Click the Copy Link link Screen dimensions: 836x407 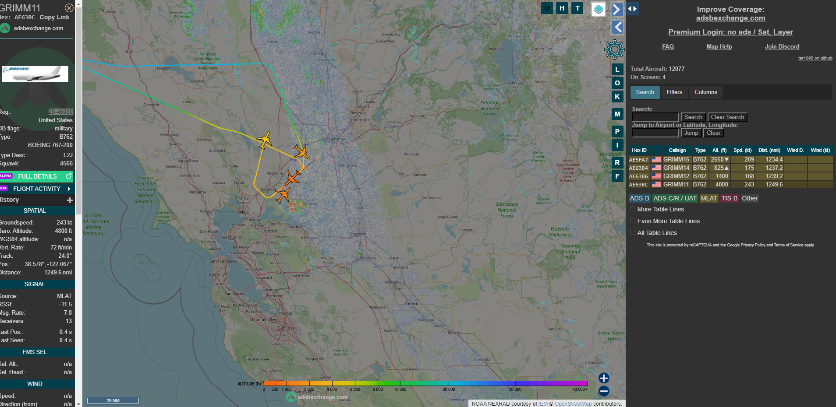pyautogui.click(x=54, y=17)
